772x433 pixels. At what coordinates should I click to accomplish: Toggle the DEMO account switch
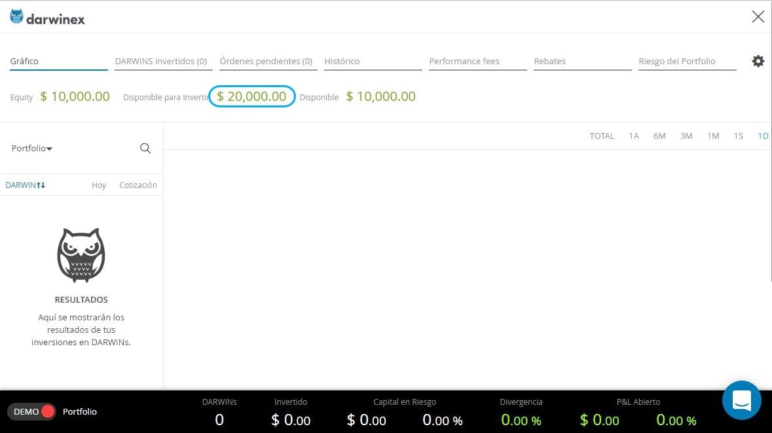pyautogui.click(x=31, y=411)
